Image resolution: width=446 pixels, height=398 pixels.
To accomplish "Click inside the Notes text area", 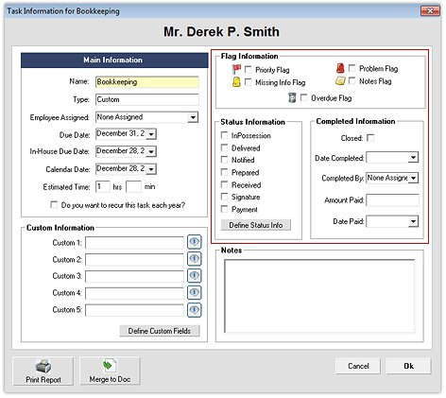I will [319, 296].
